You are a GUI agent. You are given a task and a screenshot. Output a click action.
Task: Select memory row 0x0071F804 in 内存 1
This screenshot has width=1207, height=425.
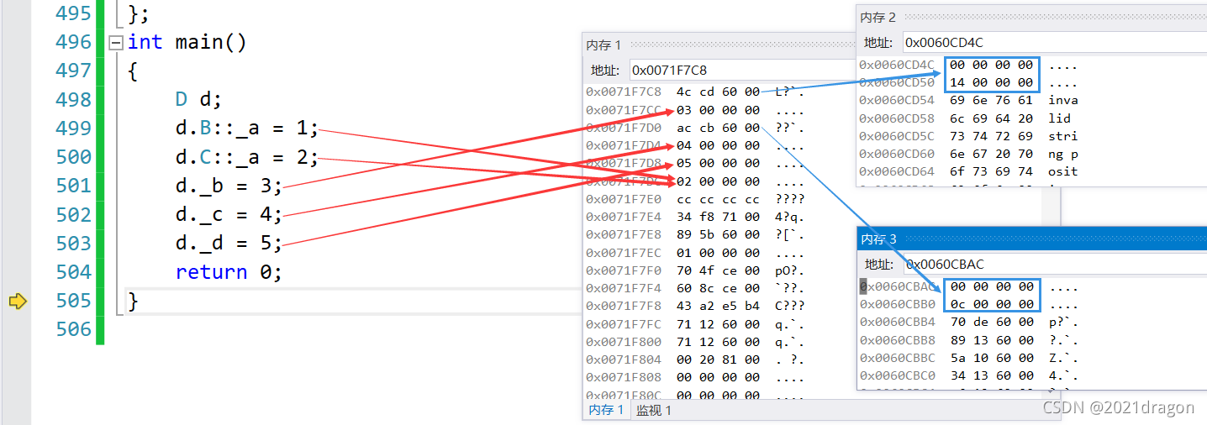click(x=695, y=359)
